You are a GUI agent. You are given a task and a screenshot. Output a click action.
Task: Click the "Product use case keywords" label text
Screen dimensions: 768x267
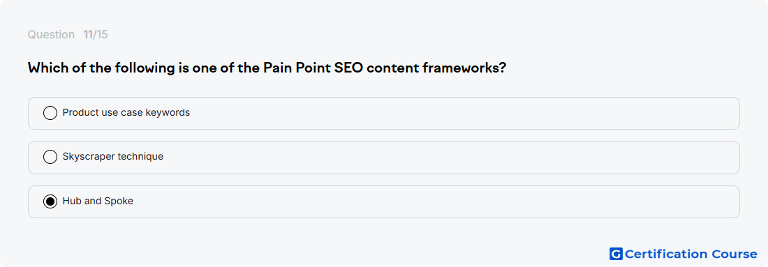click(126, 112)
